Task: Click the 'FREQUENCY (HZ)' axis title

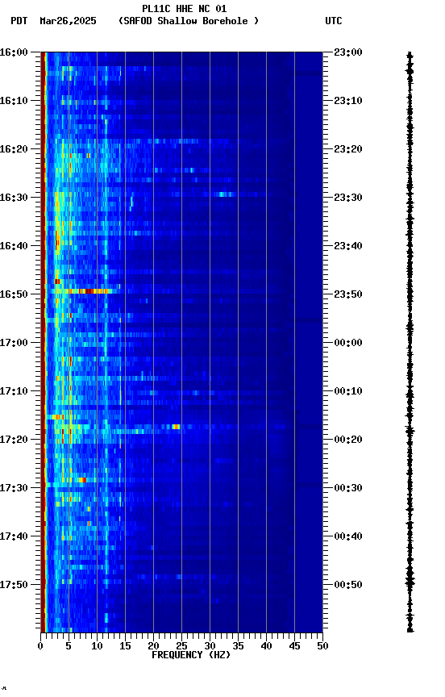Action: 191,655
